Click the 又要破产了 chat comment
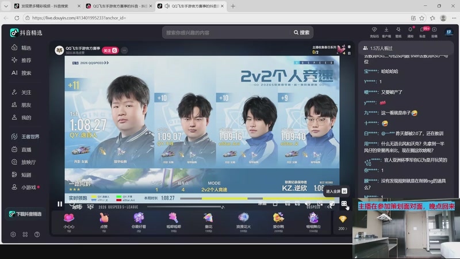Image resolution: width=460 pixels, height=259 pixels. 392,92
